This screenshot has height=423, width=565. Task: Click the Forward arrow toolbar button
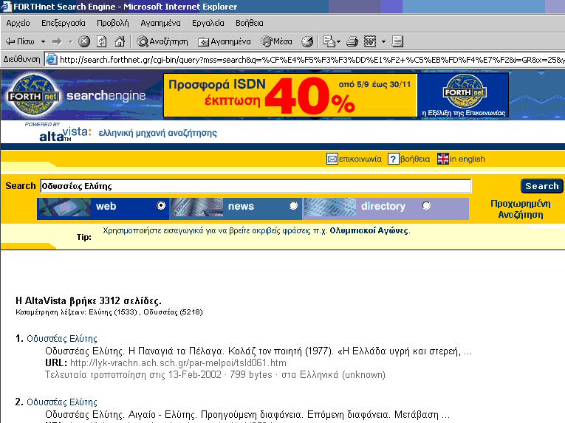[x=57, y=42]
